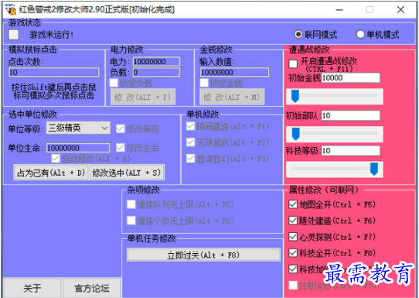The height and width of the screenshot is (298, 419).
Task: Close the trainer window
Action: (400, 9)
